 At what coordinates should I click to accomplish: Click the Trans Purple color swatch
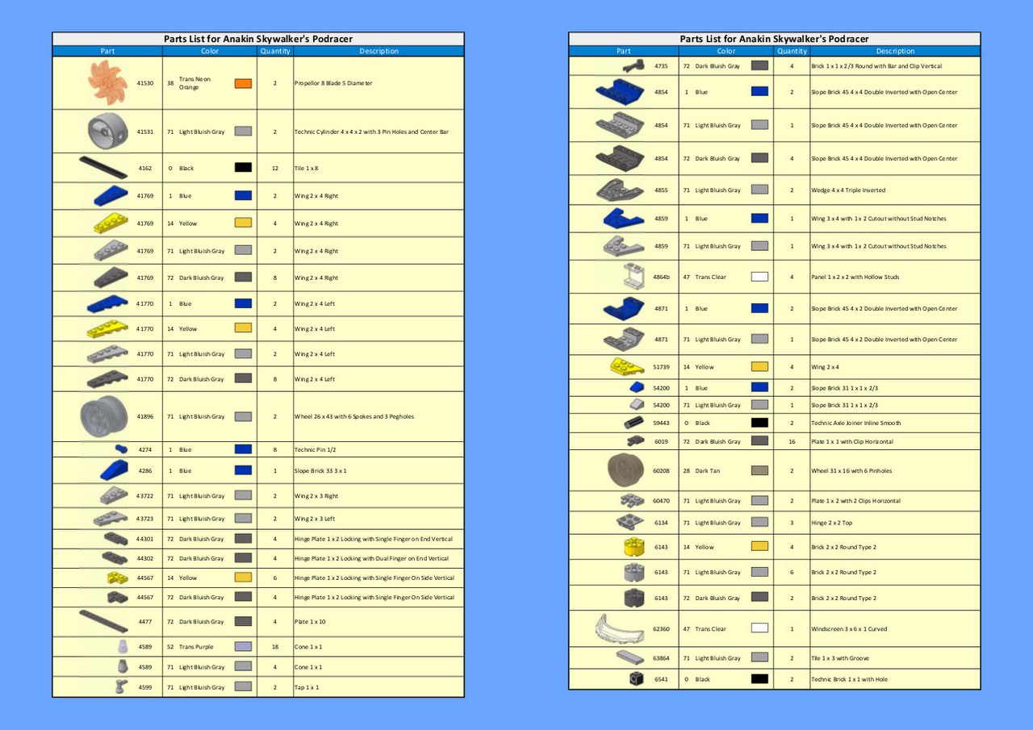(243, 647)
